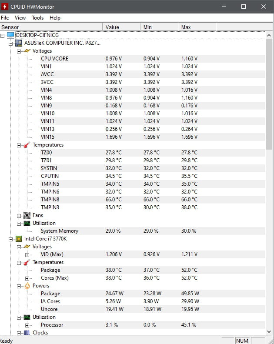
Task: Select the TMPIN8 temperature row
Action: 153,200
